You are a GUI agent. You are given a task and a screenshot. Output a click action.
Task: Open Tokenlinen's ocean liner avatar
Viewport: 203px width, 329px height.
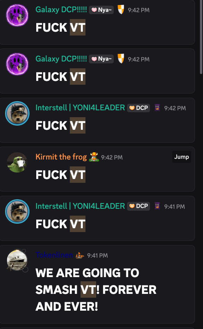(17, 260)
